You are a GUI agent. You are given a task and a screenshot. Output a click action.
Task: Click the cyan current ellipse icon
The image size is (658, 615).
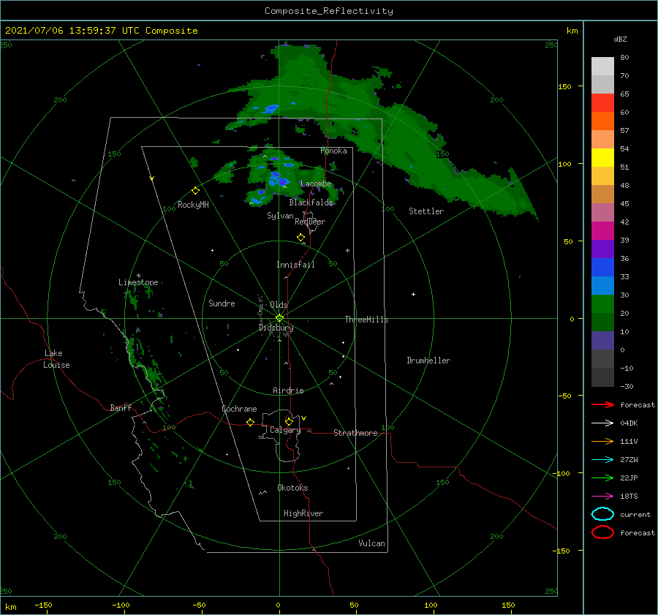click(x=602, y=514)
